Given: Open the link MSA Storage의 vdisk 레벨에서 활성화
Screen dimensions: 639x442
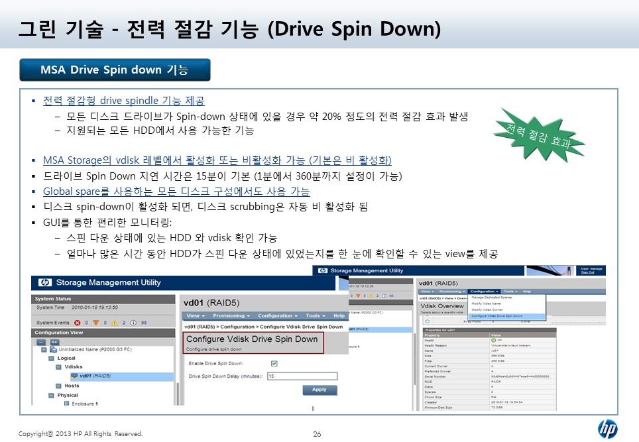Looking at the screenshot, I should (217, 160).
